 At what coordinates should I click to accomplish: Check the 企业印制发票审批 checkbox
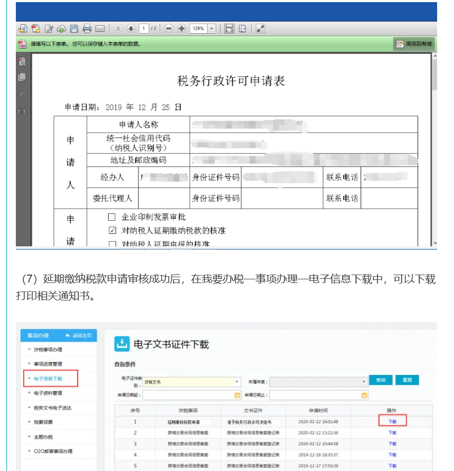112,217
